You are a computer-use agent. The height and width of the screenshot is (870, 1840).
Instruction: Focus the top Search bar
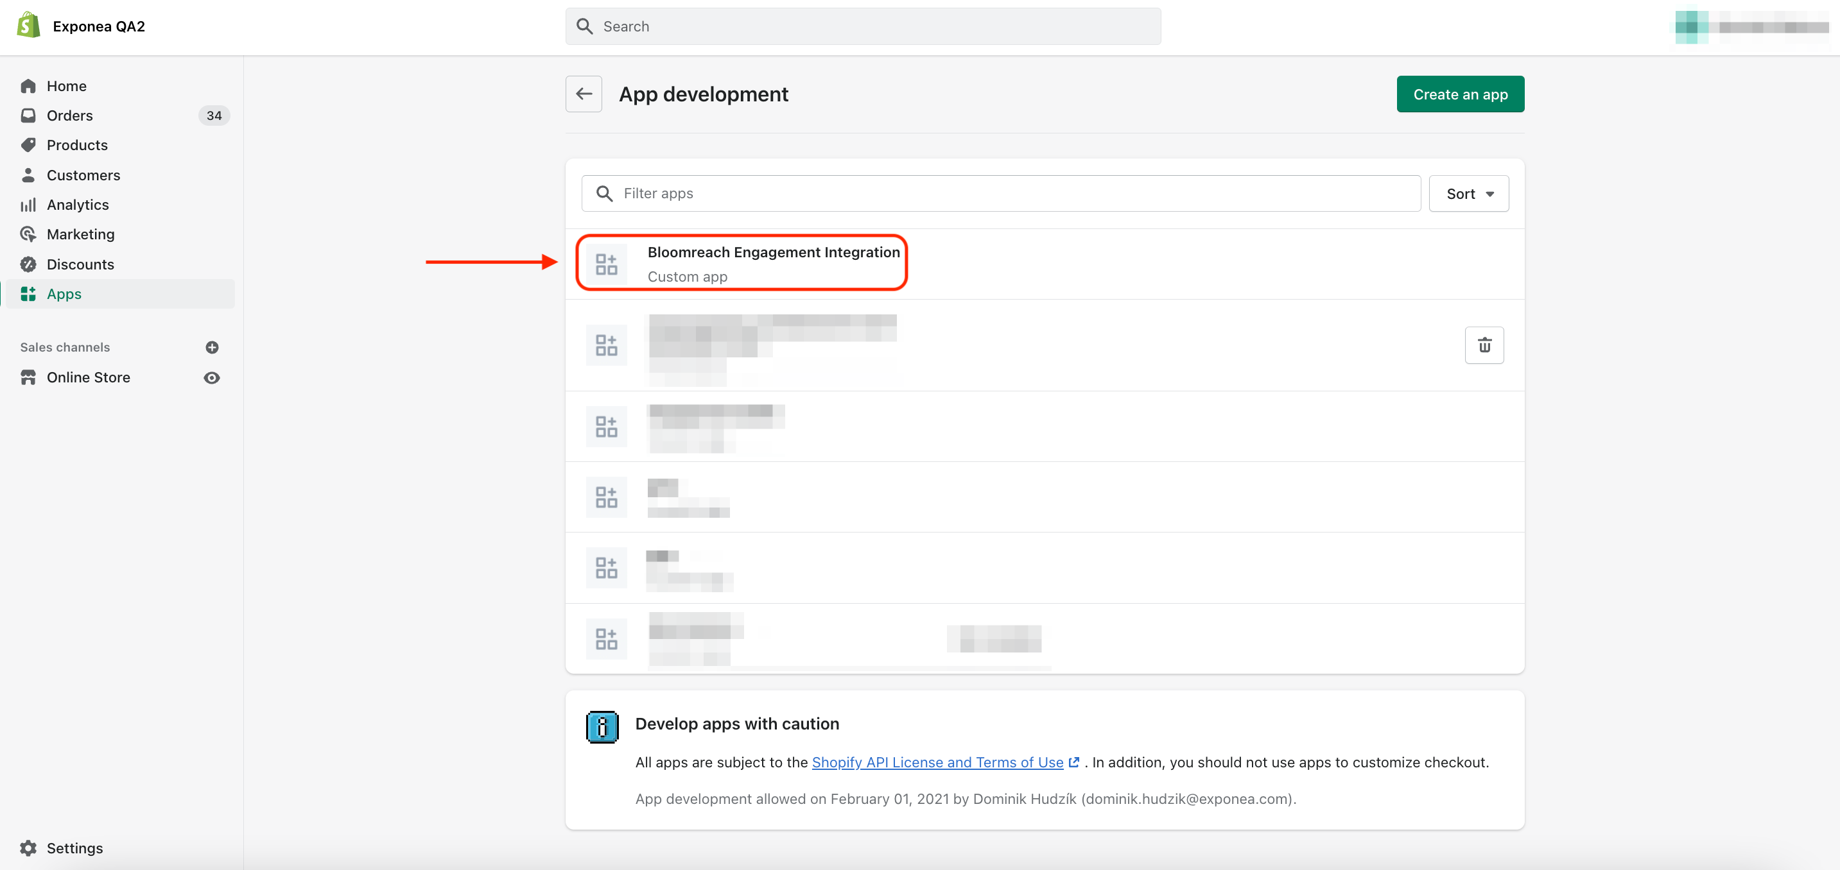[x=863, y=26]
